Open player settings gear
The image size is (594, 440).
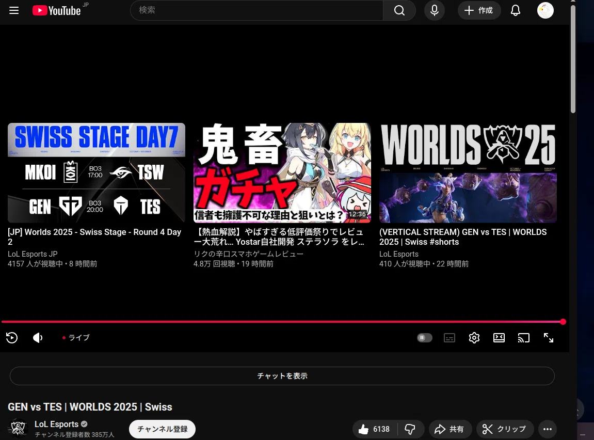474,338
